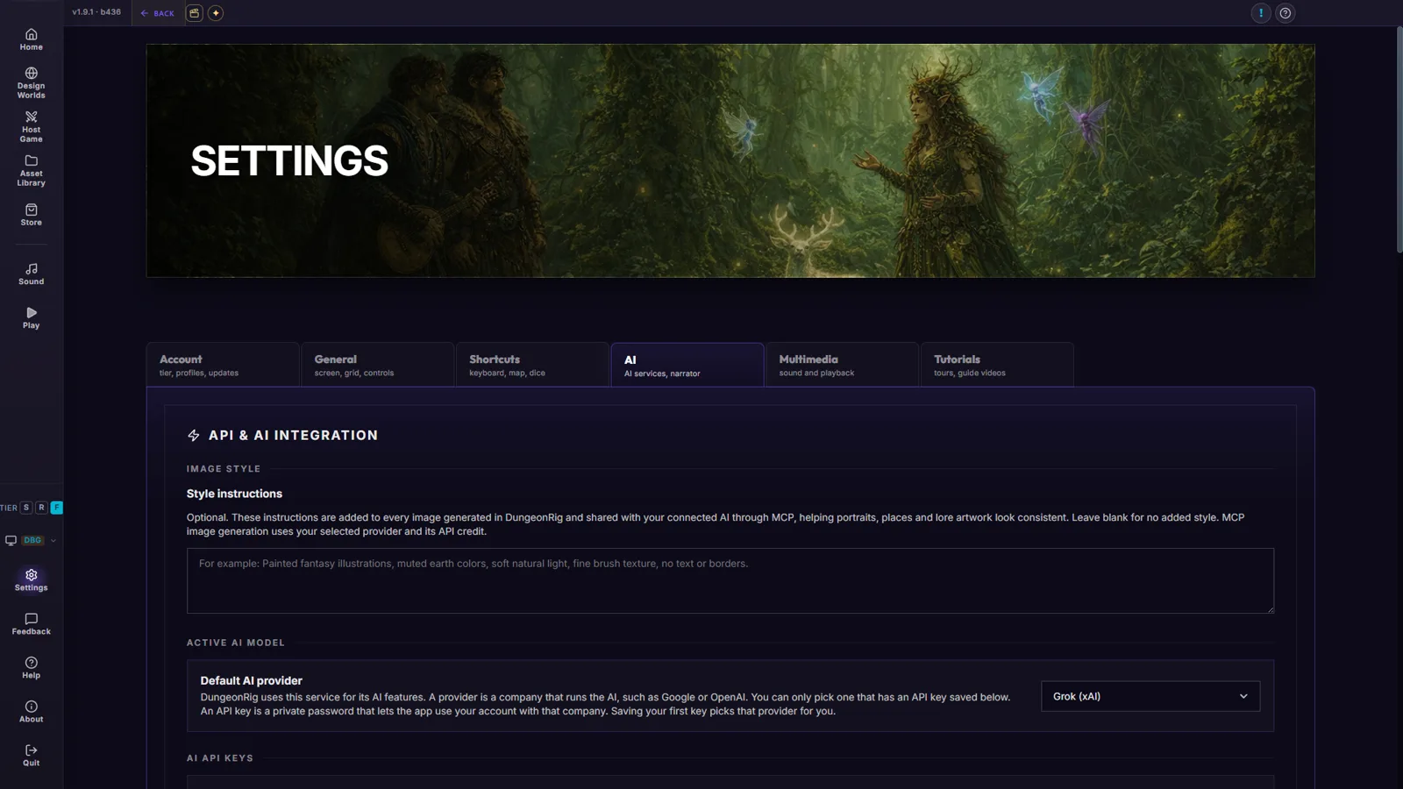Image resolution: width=1403 pixels, height=789 pixels.
Task: Click the exclamation alert icon top right
Action: click(1261, 13)
